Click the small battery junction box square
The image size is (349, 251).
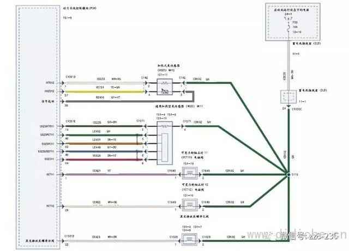[287, 97]
